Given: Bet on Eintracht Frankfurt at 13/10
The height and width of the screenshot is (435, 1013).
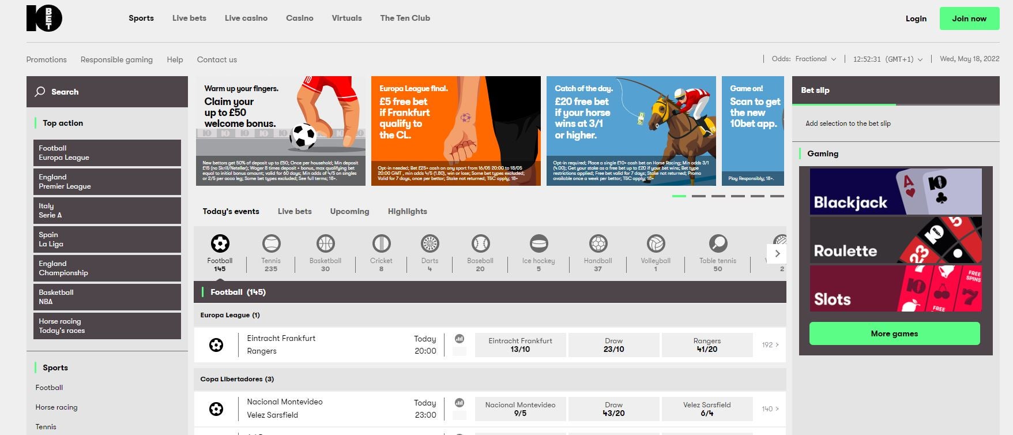Looking at the screenshot, I should pos(520,345).
